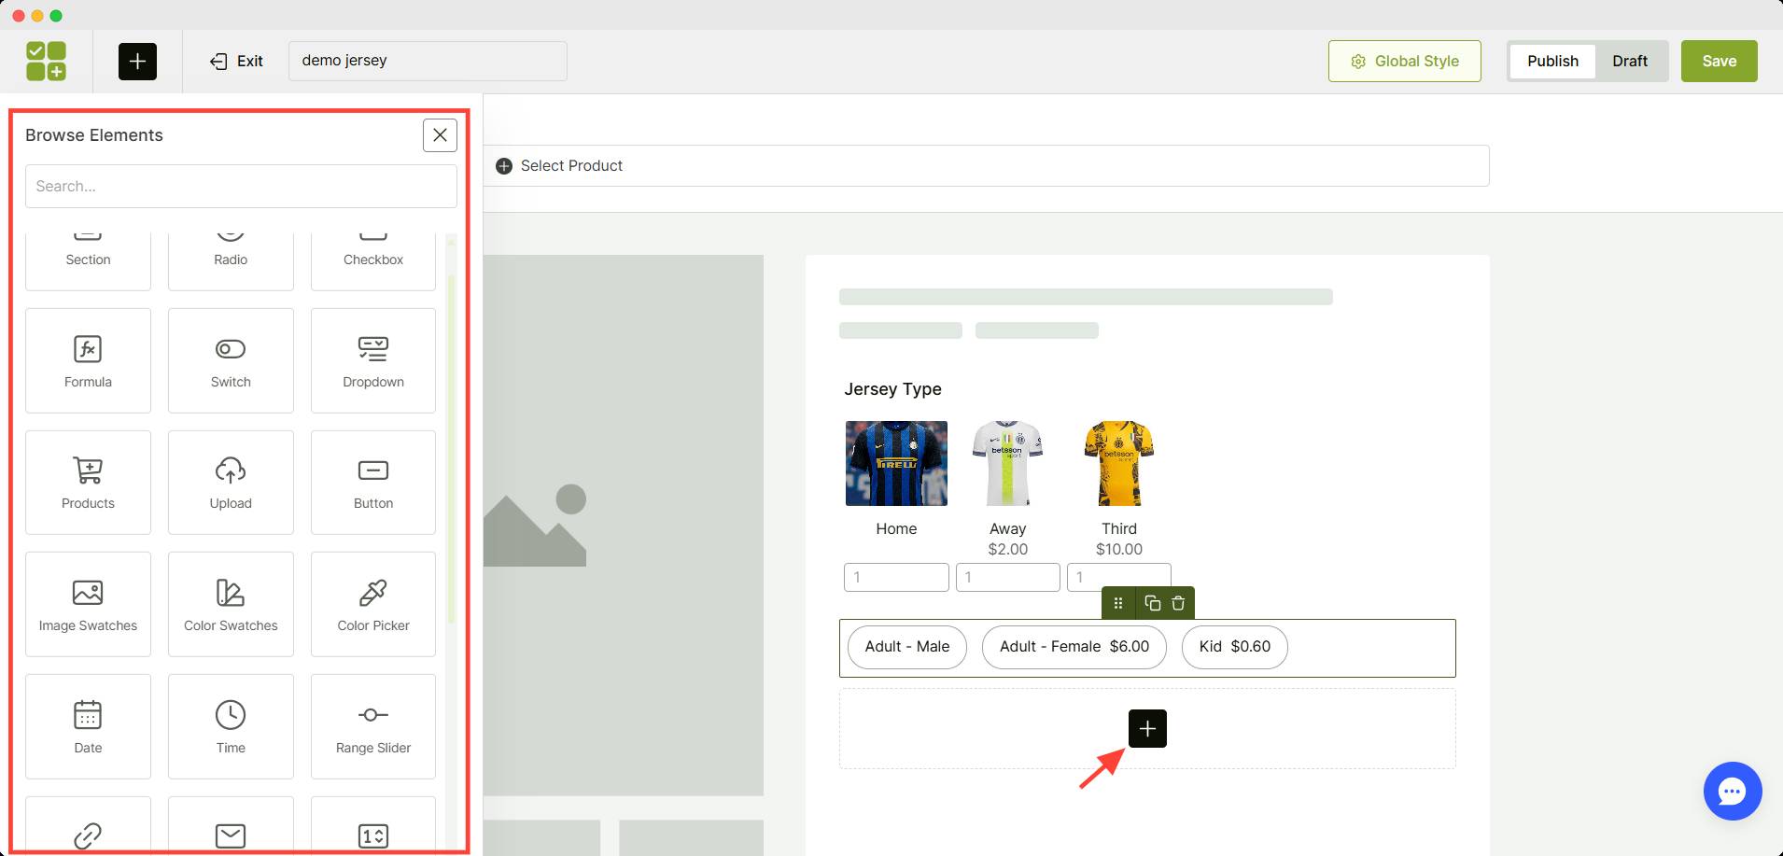Viewport: 1783px width, 856px height.
Task: Add a Dropdown element
Action: tap(373, 360)
